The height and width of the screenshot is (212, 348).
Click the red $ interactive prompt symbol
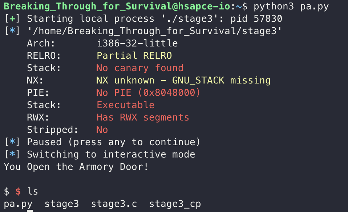point(18,191)
